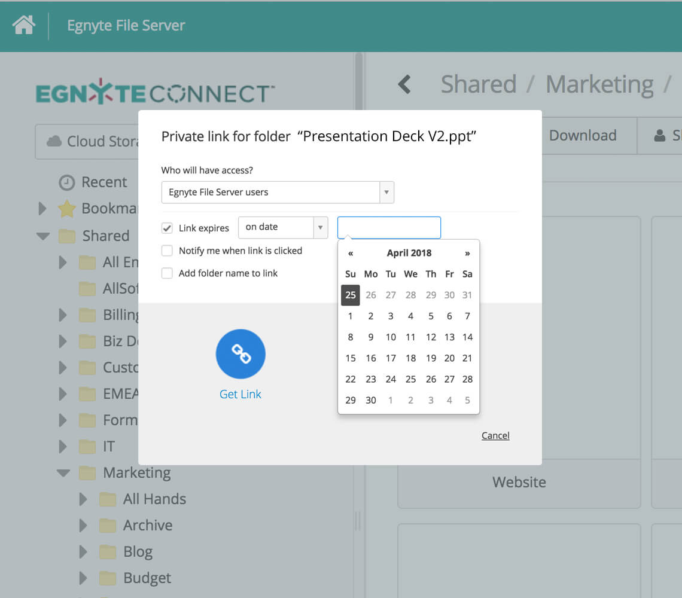Check Add folder name to link
Screen dimensions: 682x598
coord(168,273)
